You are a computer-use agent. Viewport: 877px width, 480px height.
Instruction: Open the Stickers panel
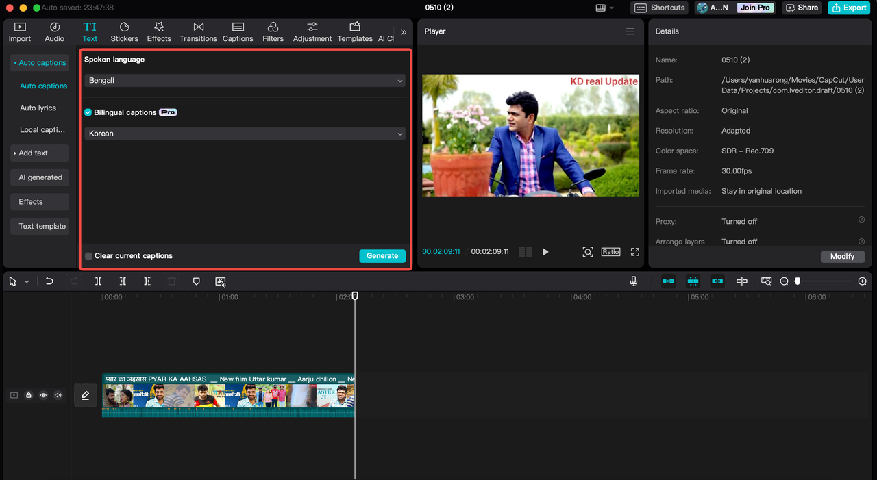(124, 31)
